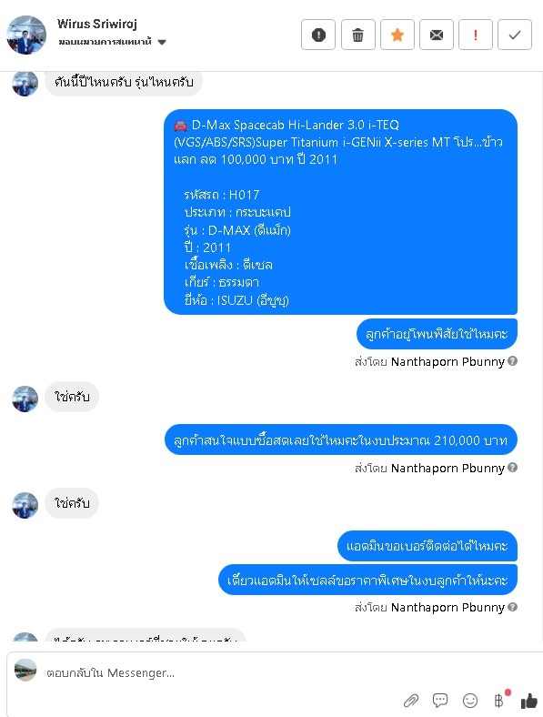Viewport: 543px width, 717px height.
Task: Click the page avatar beside reply box
Action: click(x=25, y=670)
